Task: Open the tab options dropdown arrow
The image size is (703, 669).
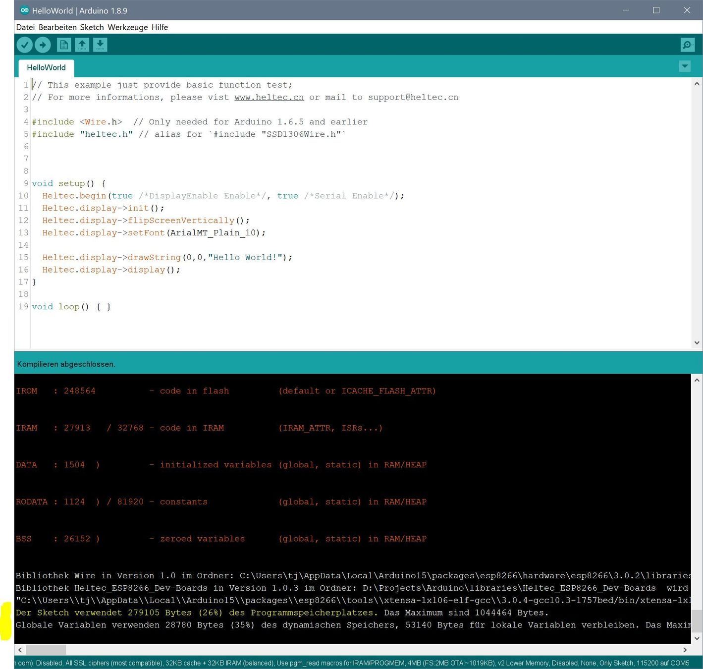Action: [x=685, y=66]
